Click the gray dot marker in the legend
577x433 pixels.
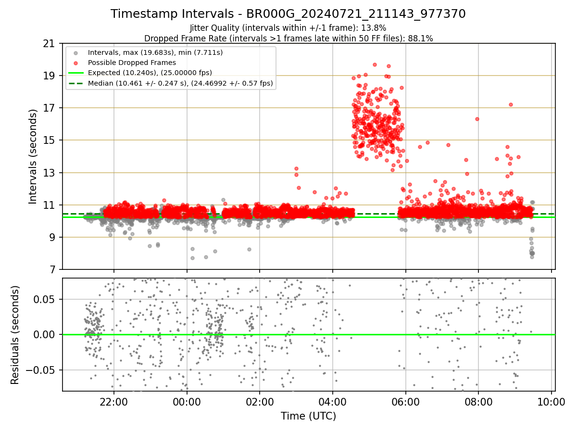click(x=76, y=52)
